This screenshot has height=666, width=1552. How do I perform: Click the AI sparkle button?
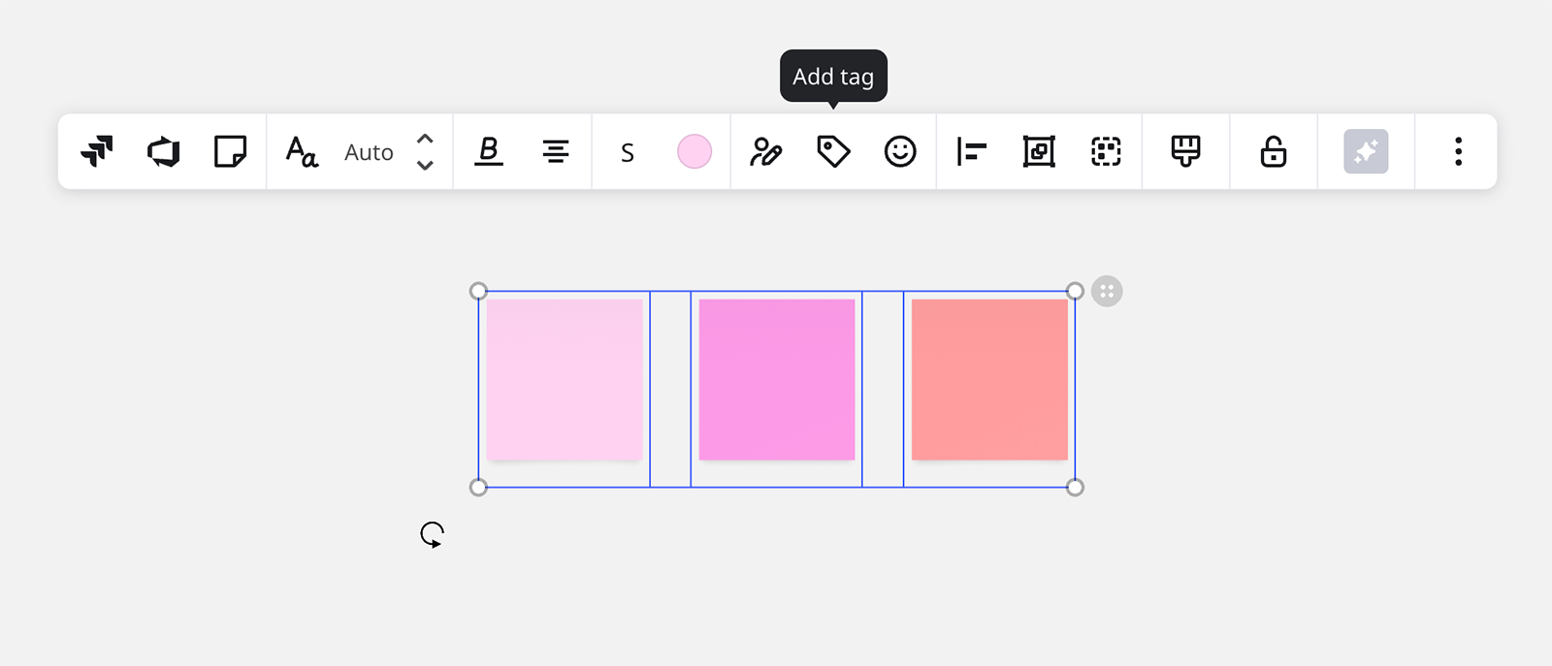[1366, 151]
